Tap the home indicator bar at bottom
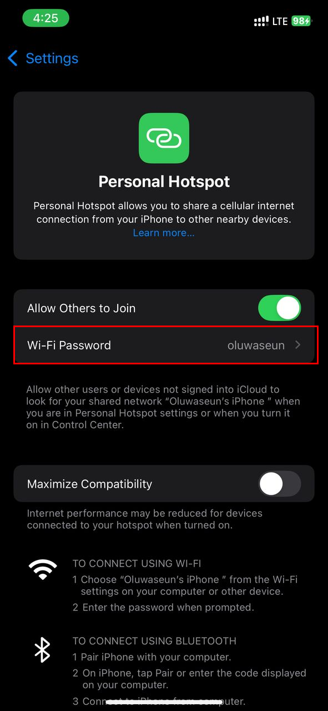The height and width of the screenshot is (711, 328). 164,703
